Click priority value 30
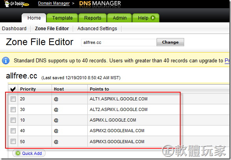This screenshot has height=160, width=231. click(22, 109)
